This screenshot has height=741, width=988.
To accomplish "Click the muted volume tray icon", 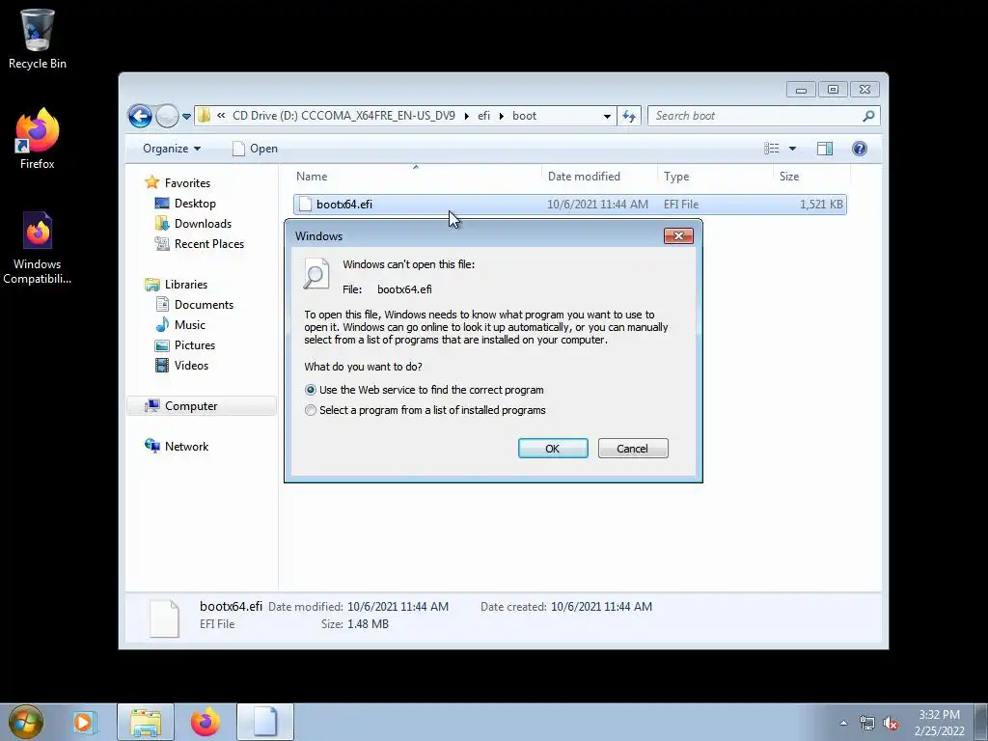I will click(x=891, y=723).
